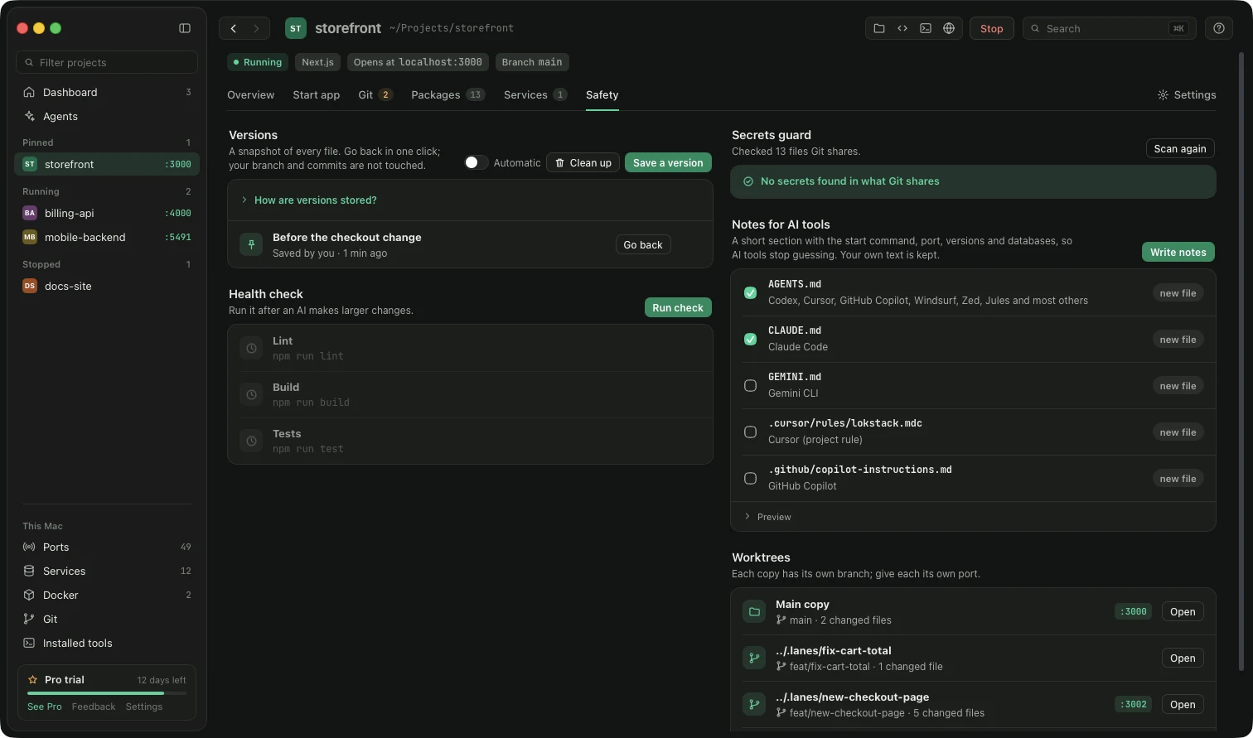The width and height of the screenshot is (1253, 738).
Task: Click the Write notes button
Action: [x=1178, y=253]
